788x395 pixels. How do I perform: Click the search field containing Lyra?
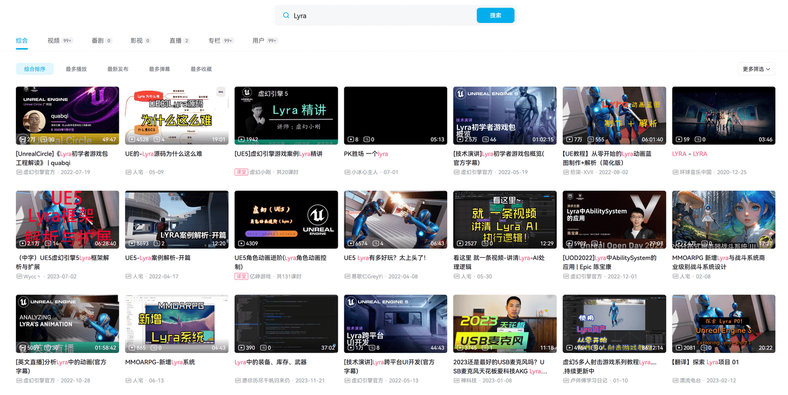383,16
